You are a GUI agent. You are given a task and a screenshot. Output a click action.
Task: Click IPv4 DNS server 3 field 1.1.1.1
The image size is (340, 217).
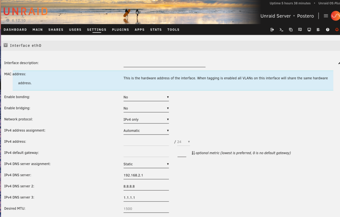pyautogui.click(x=146, y=198)
